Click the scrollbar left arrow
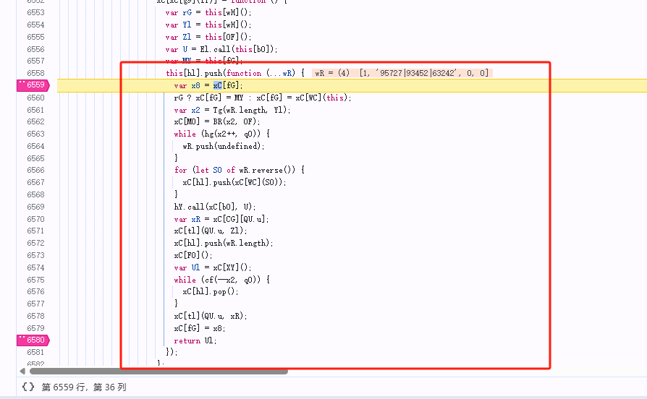Screen dimensions: 647x399 (x=22, y=372)
